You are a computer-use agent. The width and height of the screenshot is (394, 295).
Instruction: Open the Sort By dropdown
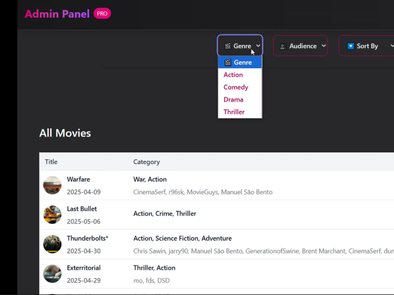pos(367,46)
